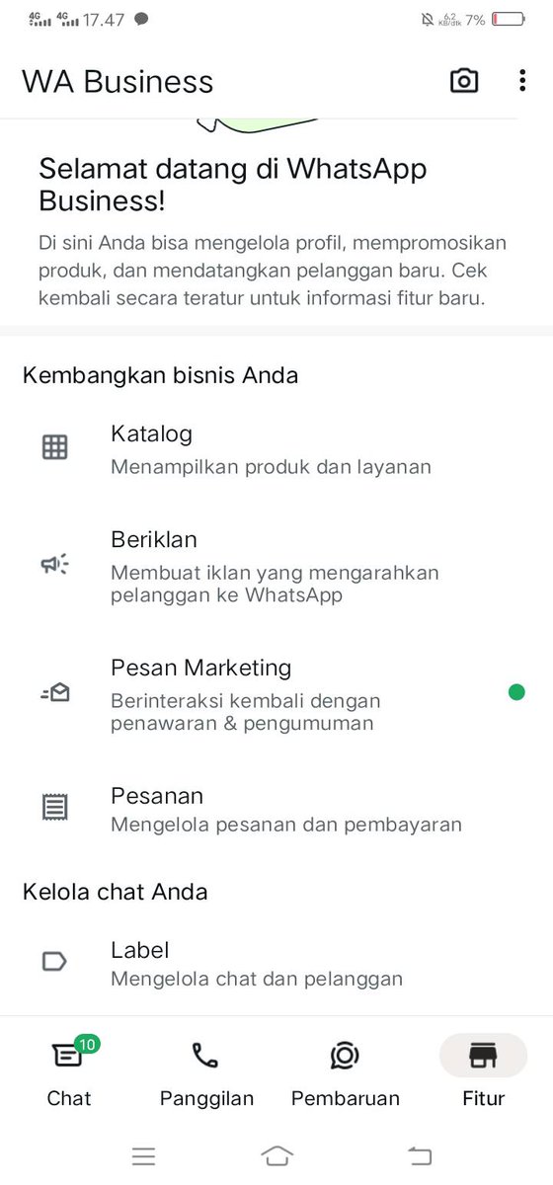553x1185 pixels.
Task: Open the camera from the top bar
Action: click(x=464, y=81)
